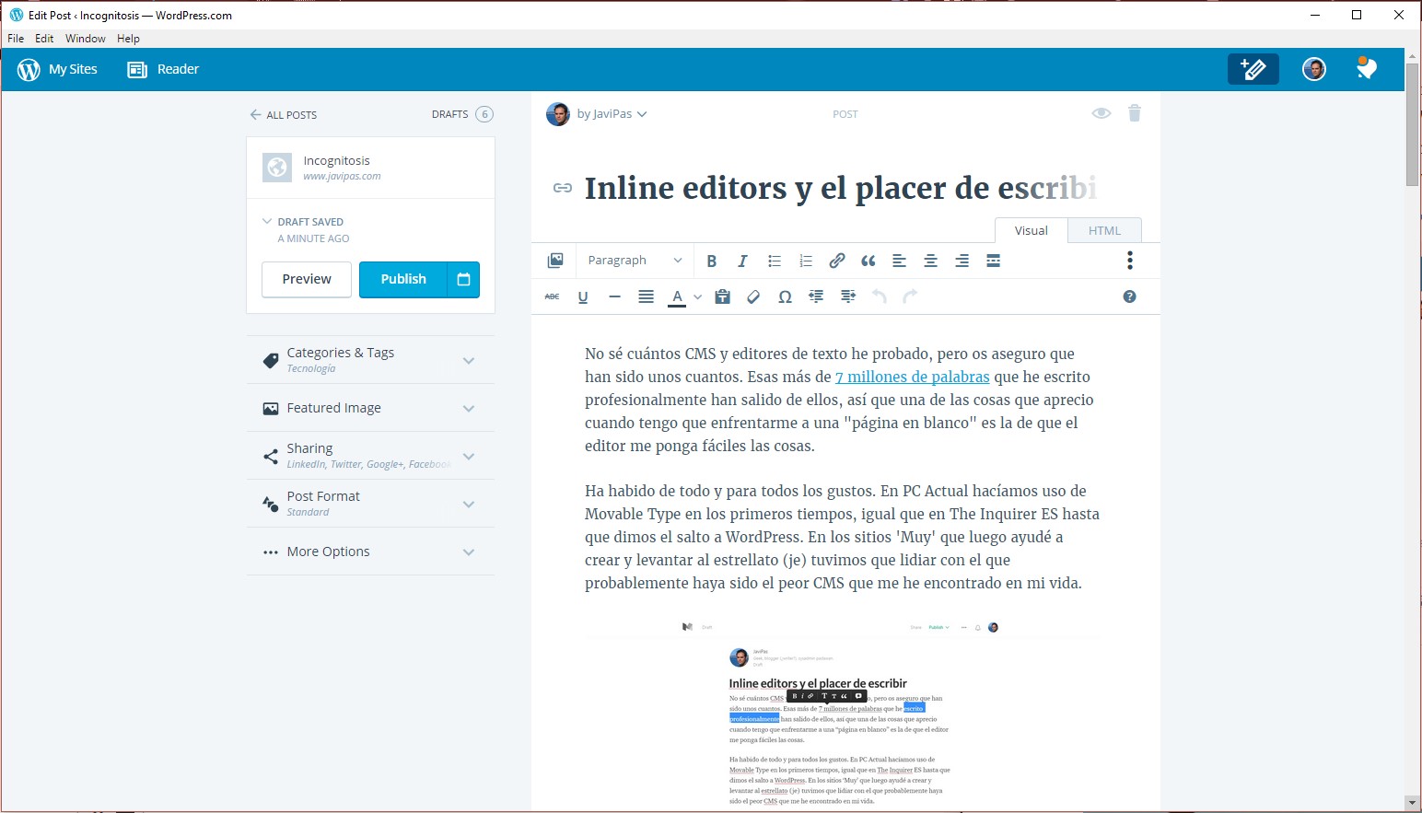Open the File menu
The width and height of the screenshot is (1422, 813).
click(16, 39)
